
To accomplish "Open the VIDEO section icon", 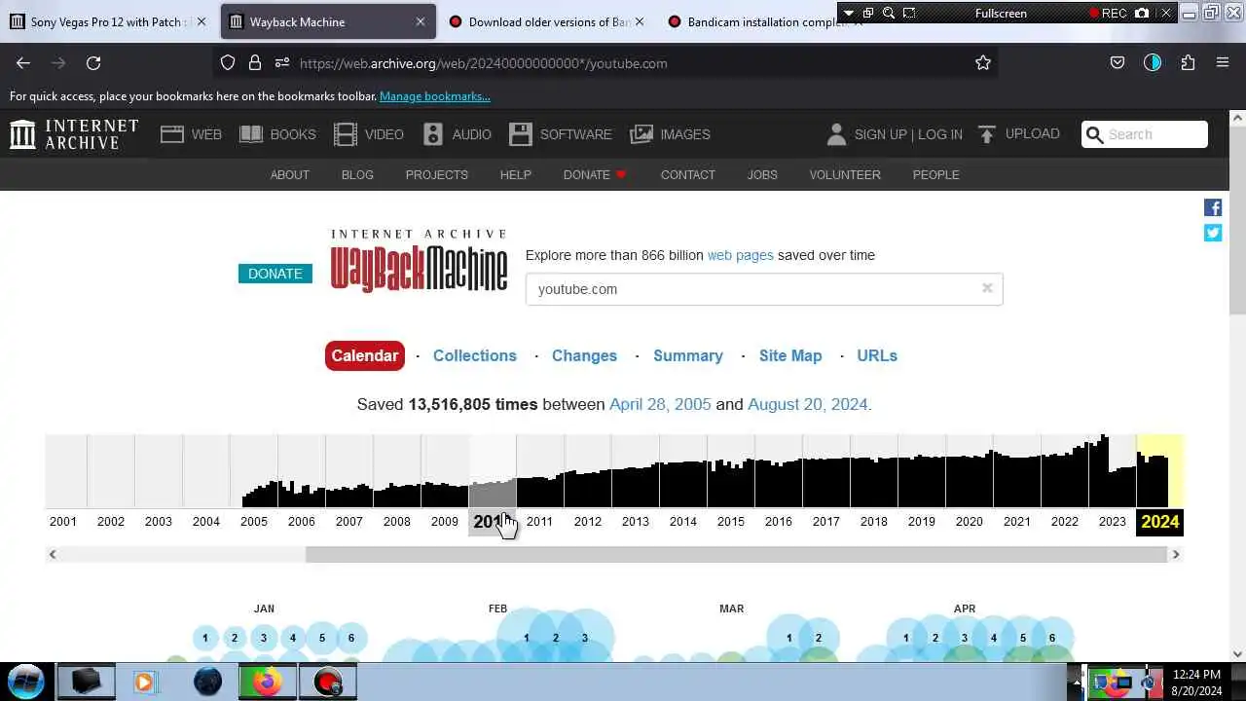I will (346, 134).
